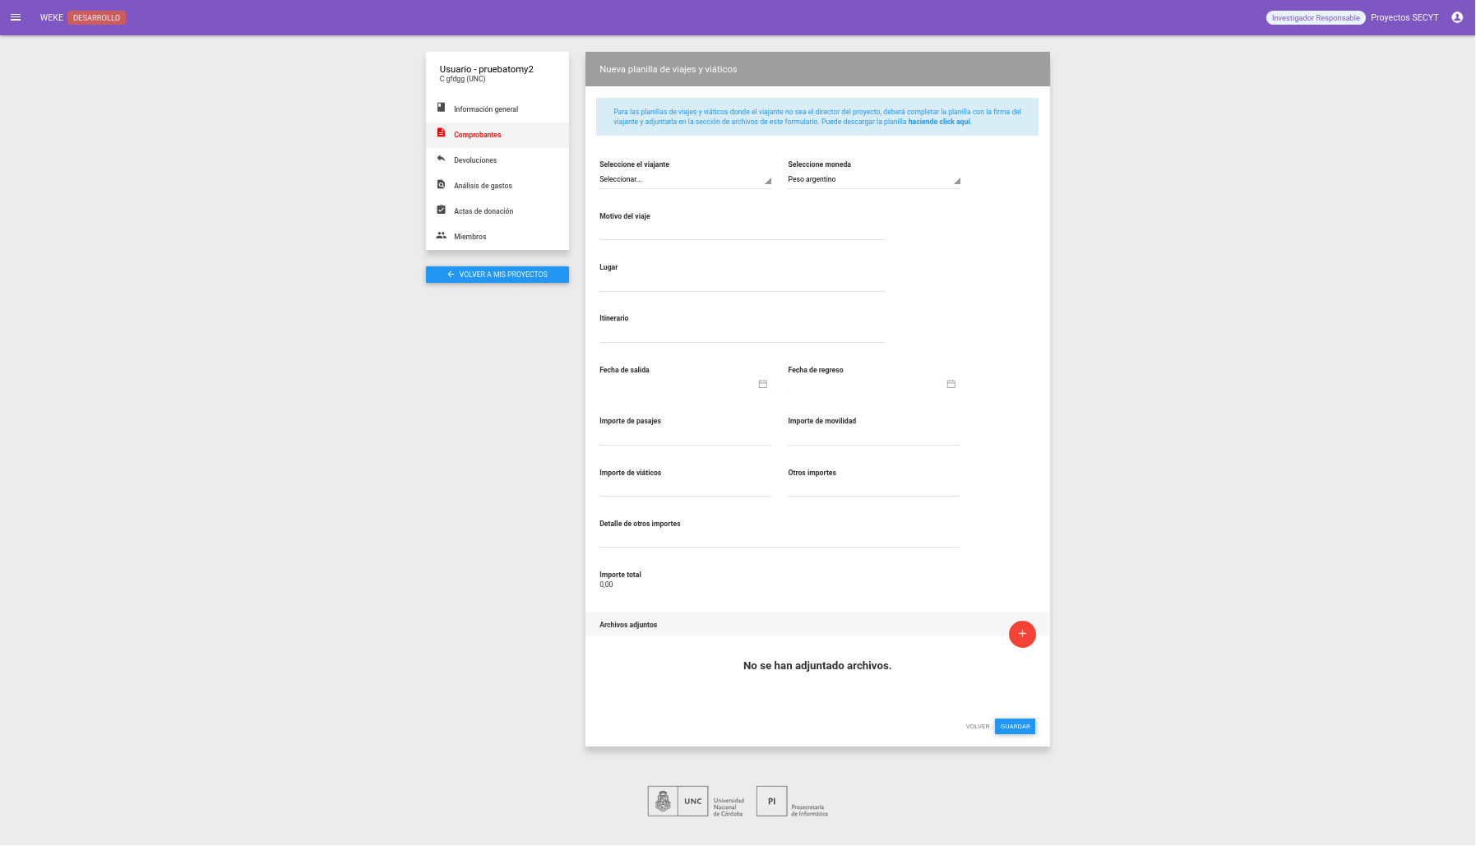Focus the Importe de pasajes field

click(685, 436)
